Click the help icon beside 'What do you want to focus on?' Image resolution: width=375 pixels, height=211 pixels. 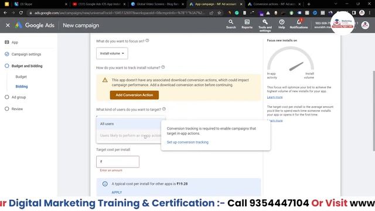(147, 40)
